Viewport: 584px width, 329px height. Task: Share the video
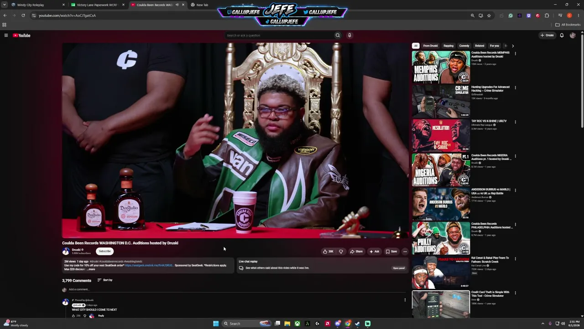[356, 251]
